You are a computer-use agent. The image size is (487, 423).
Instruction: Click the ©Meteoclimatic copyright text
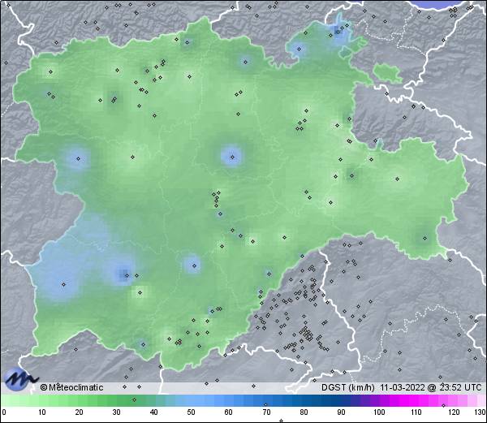(x=71, y=387)
